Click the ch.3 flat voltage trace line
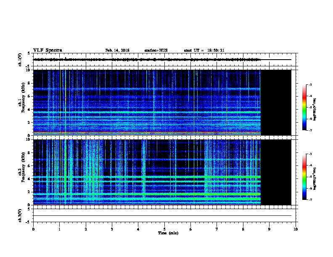This screenshot has width=333, height=257. click(162, 216)
